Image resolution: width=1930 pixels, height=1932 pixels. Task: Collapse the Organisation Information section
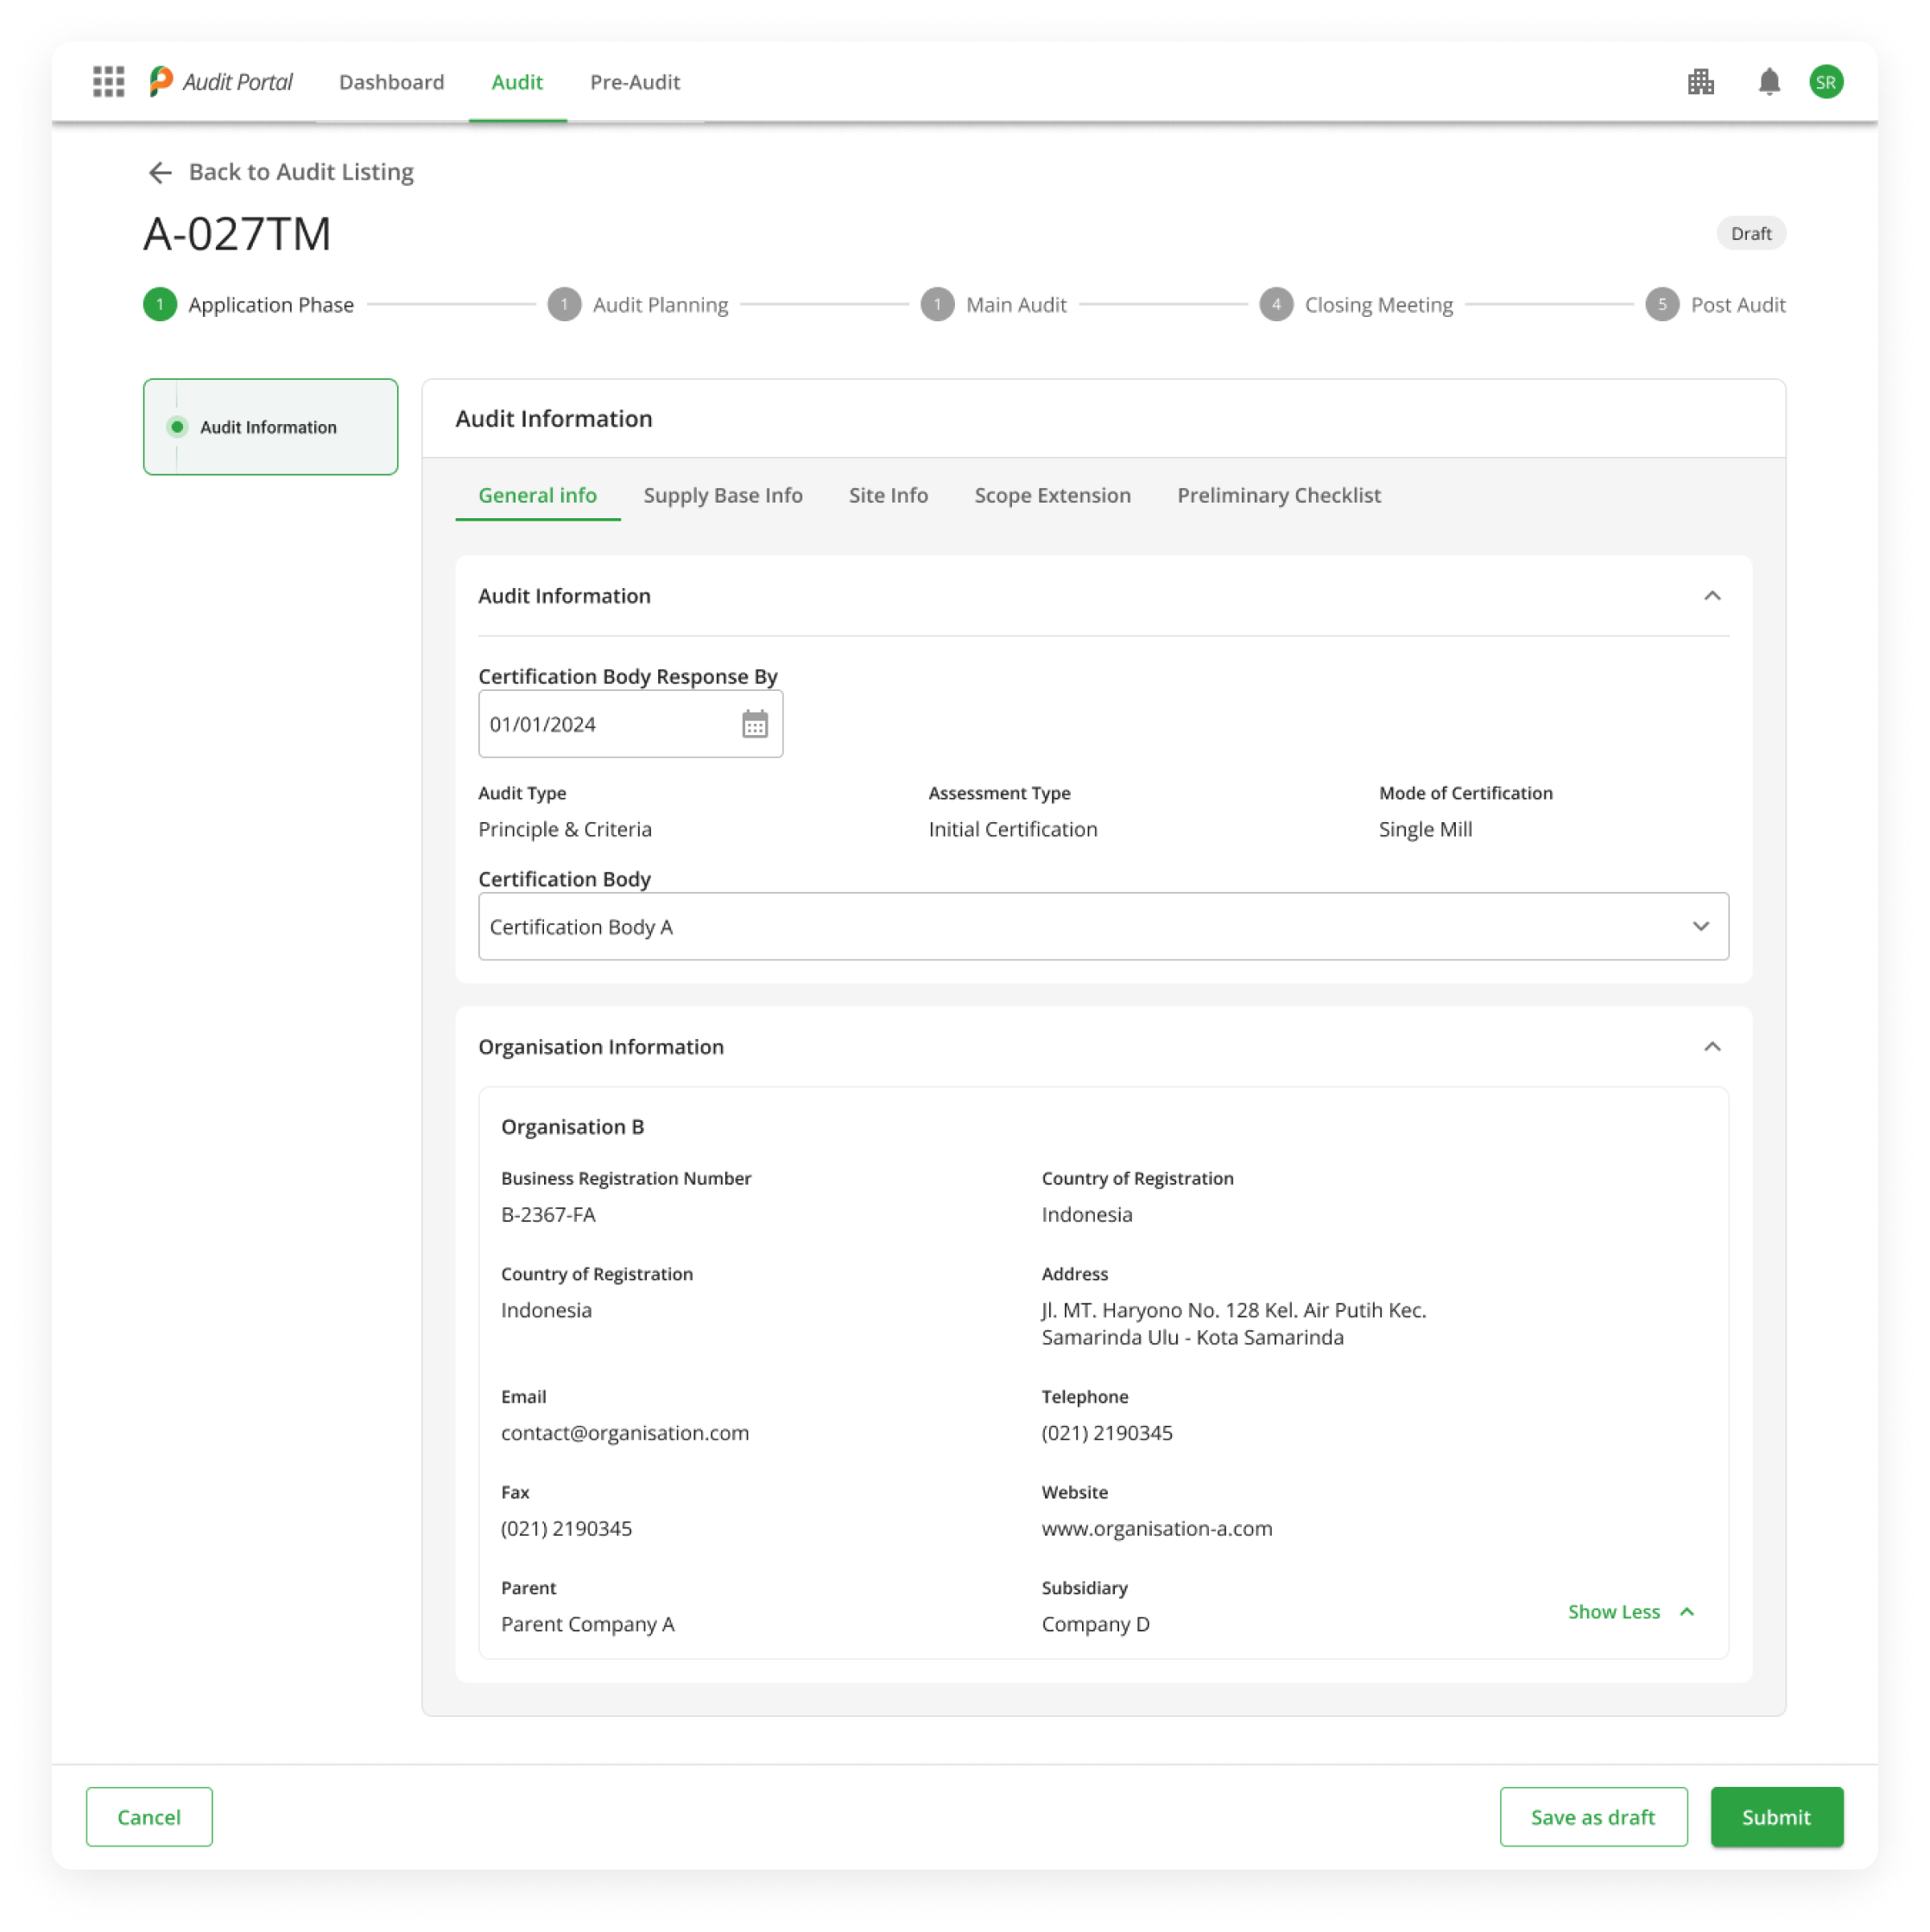(1711, 1047)
